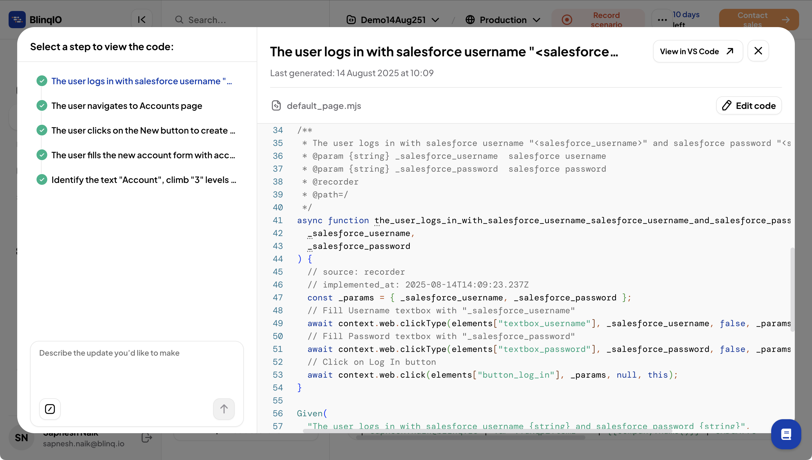Click "button_log_in" string on line 53
This screenshot has width=812, height=460.
pos(516,375)
